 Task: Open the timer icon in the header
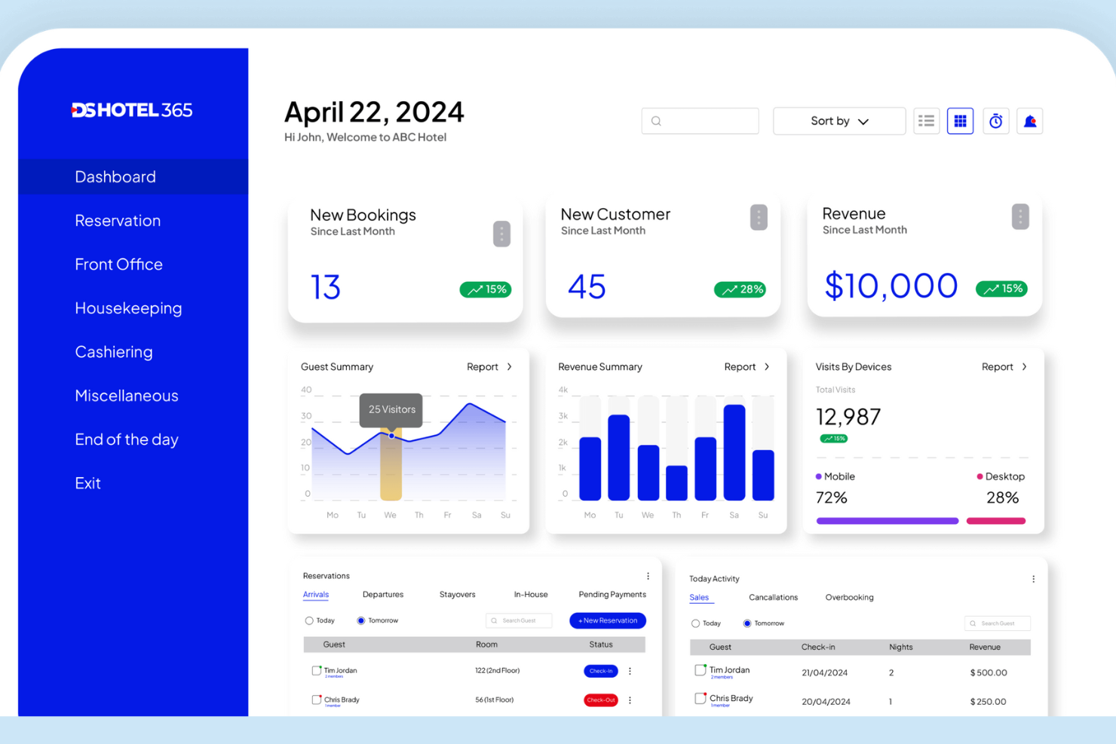pyautogui.click(x=995, y=121)
